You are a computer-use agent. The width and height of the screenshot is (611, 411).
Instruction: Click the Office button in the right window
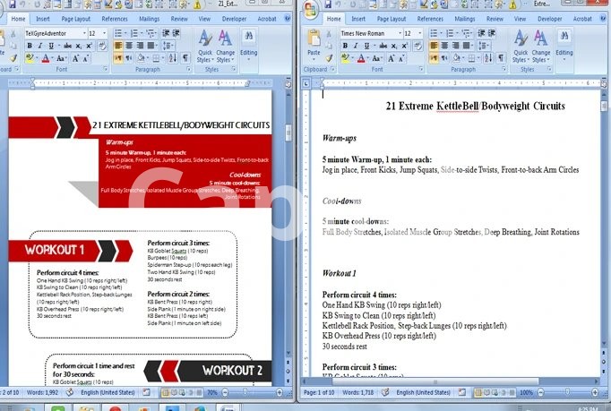[x=310, y=9]
